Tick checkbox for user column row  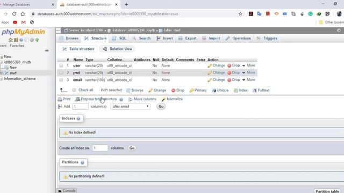click(61, 65)
